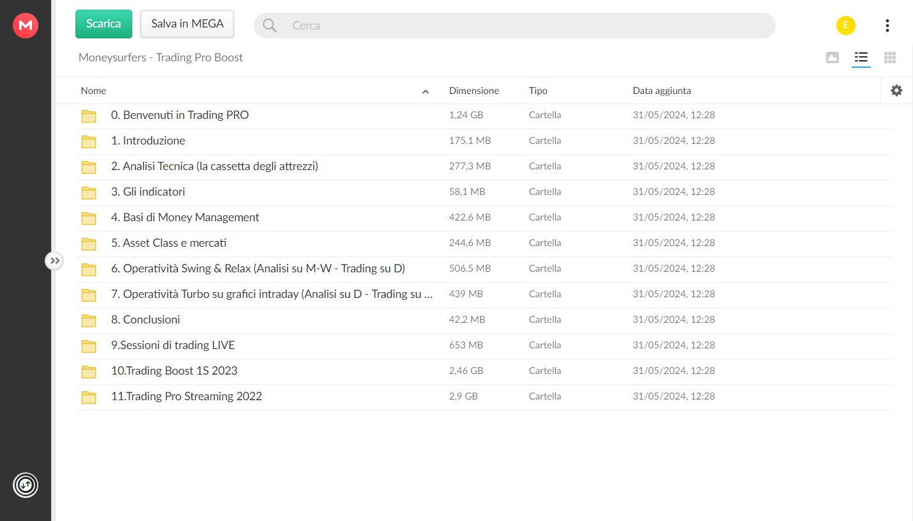Sort by Data aggiunta column header
913x521 pixels.
(661, 91)
